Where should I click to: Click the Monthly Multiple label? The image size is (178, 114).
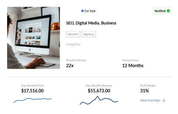pos(76,60)
